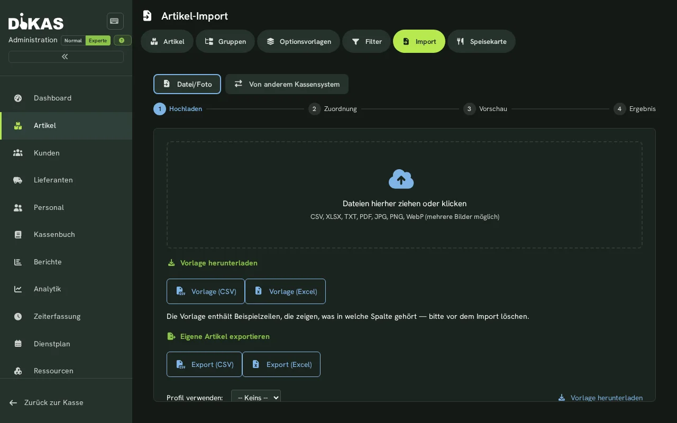Click the Export (CSV) button
This screenshot has width=677, height=423.
204,364
